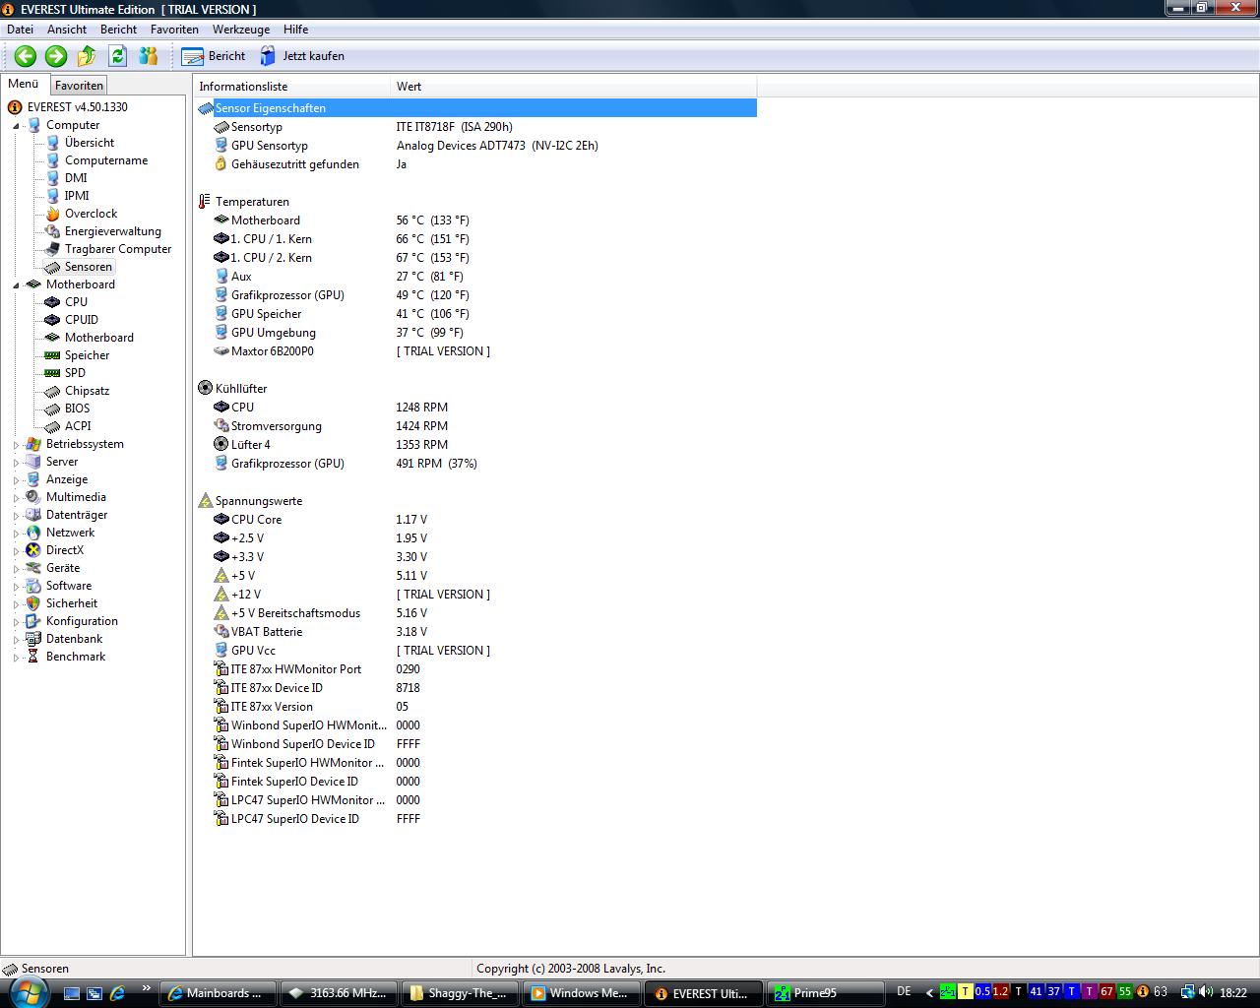
Task: Click the Show Desktop quick launch icon
Action: [x=72, y=993]
